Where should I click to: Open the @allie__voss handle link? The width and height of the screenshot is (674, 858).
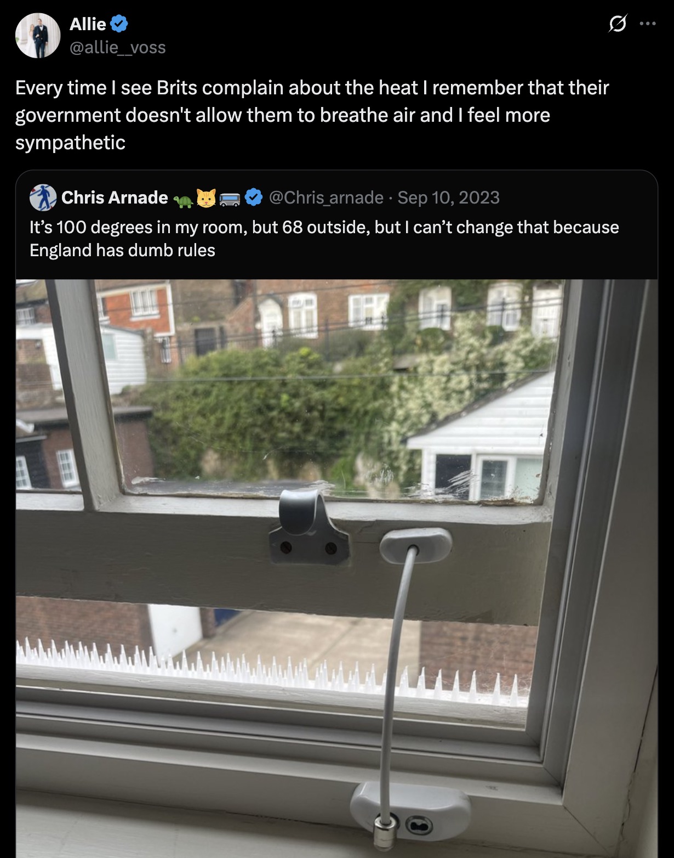coord(117,48)
